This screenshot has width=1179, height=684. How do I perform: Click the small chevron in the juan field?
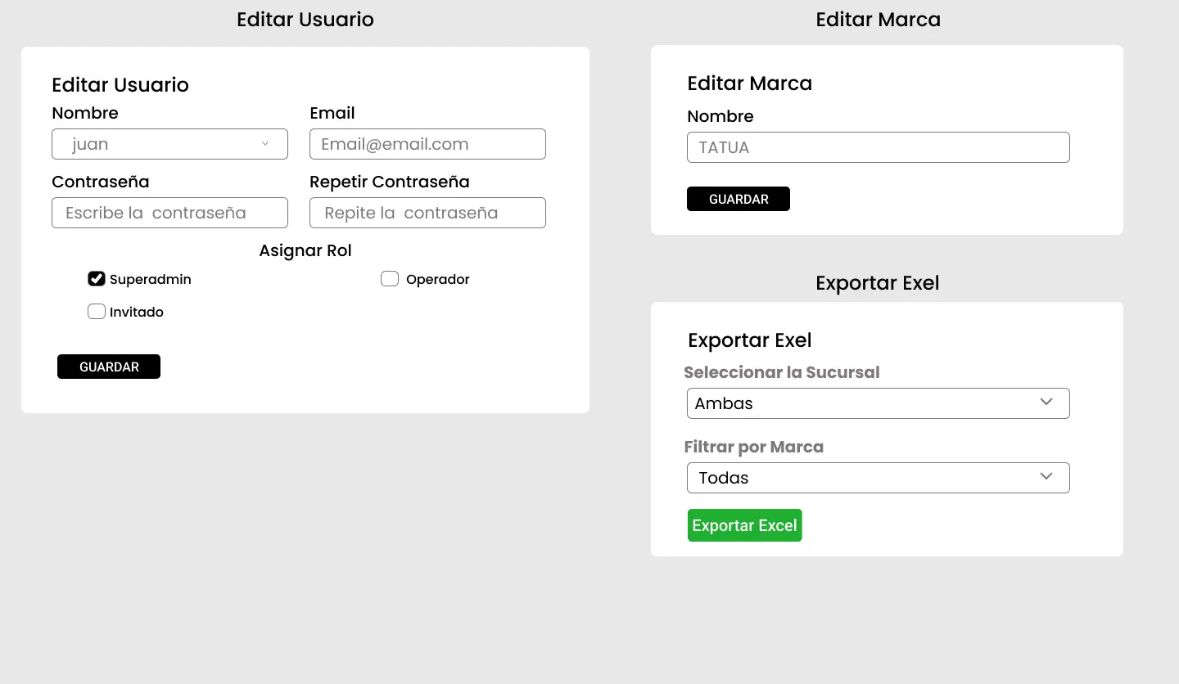click(x=265, y=144)
